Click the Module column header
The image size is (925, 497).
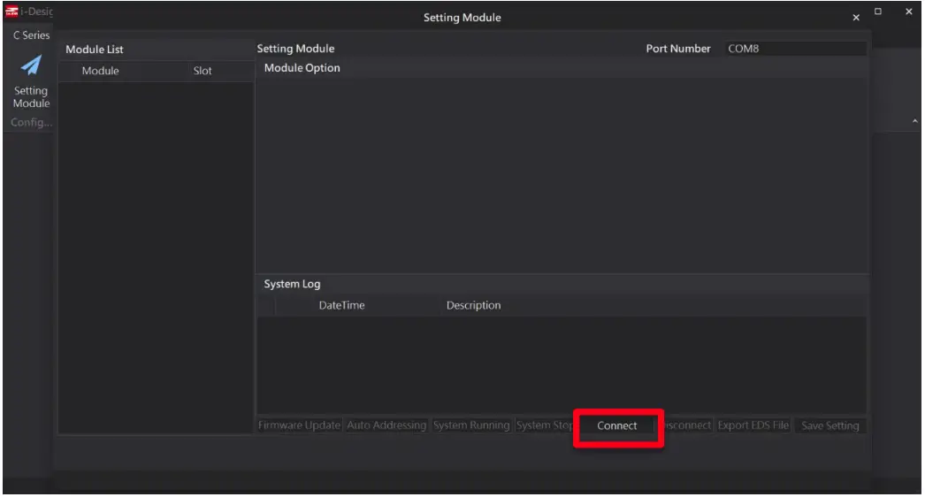[x=100, y=71]
